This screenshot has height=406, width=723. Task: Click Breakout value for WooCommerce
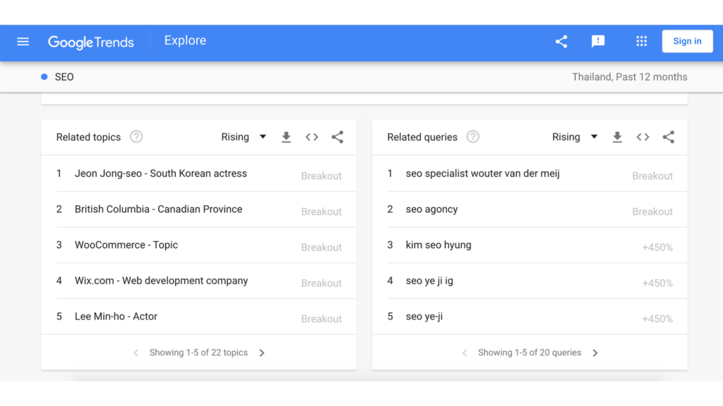point(321,247)
